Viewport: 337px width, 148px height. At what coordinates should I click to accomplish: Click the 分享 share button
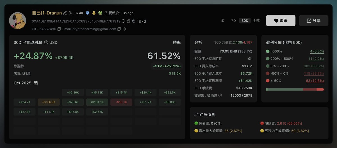point(314,21)
